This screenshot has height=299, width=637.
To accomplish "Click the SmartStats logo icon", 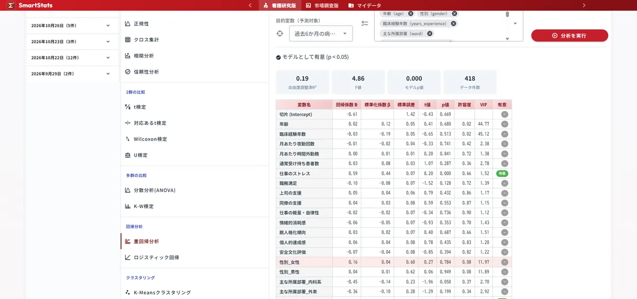I will 11,5.
